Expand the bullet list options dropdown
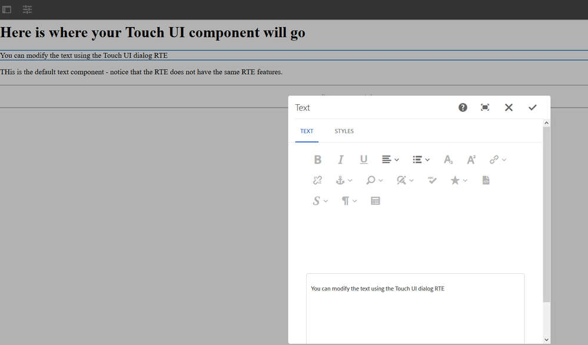 421,160
